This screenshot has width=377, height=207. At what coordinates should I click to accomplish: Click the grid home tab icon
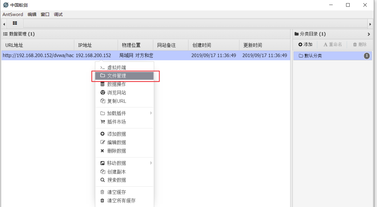15,23
